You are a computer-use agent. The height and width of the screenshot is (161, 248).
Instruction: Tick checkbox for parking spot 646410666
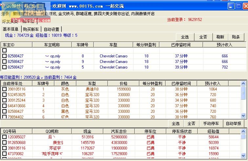coord(5,106)
